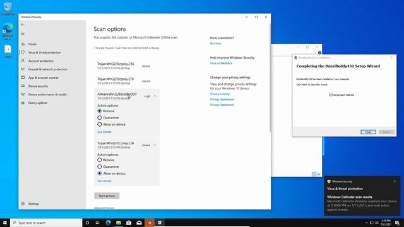This screenshot has width=404, height=227.
Task: Select Quarantine for expanded Trojan:Win32/Occamy.C56
Action: [x=100, y=166]
